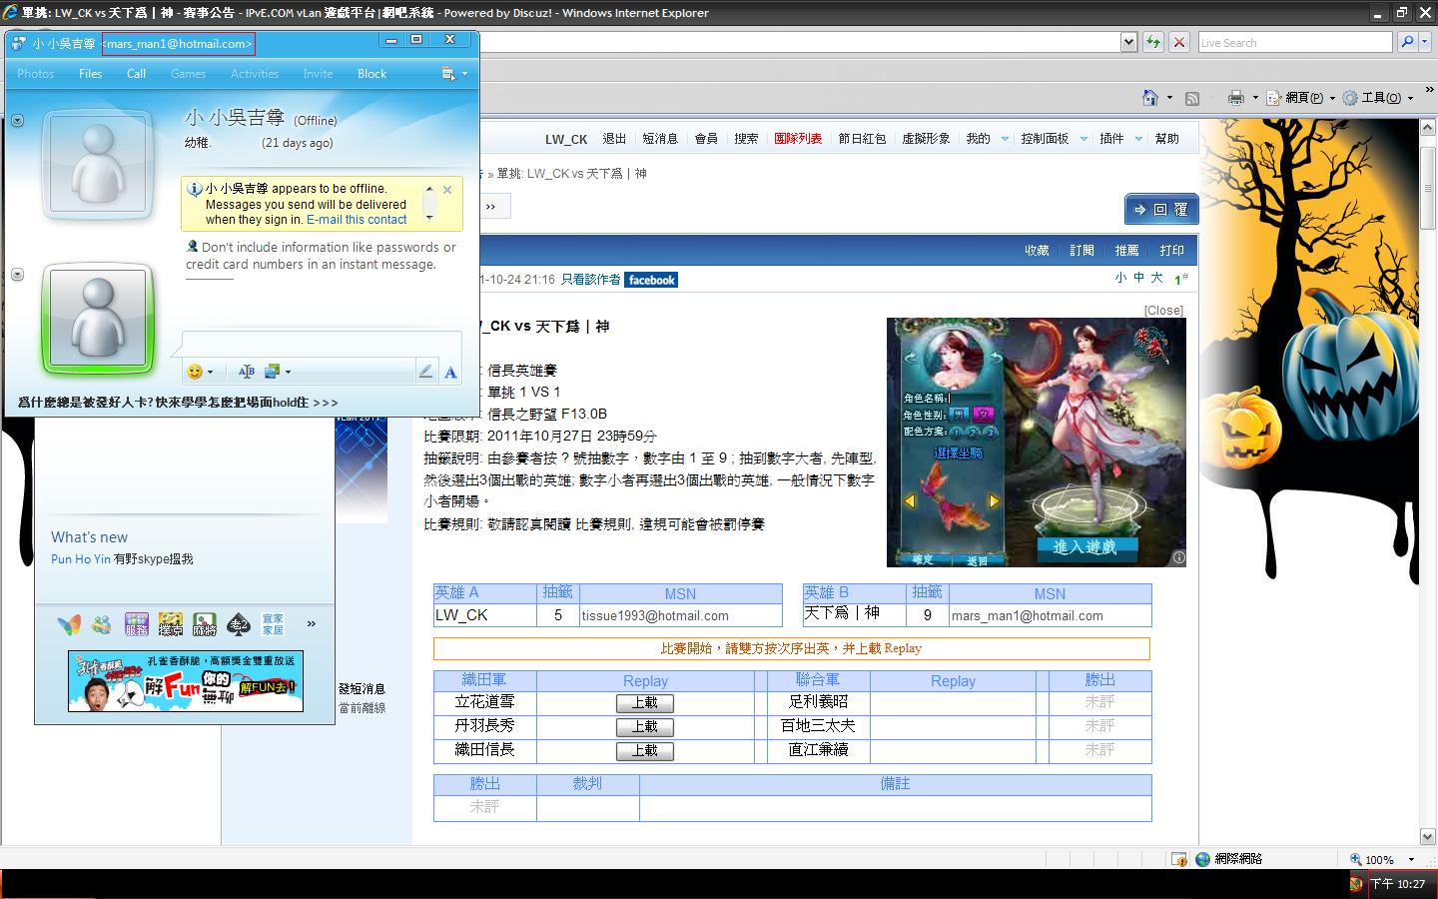Click the IE refresh icon

[1153, 42]
